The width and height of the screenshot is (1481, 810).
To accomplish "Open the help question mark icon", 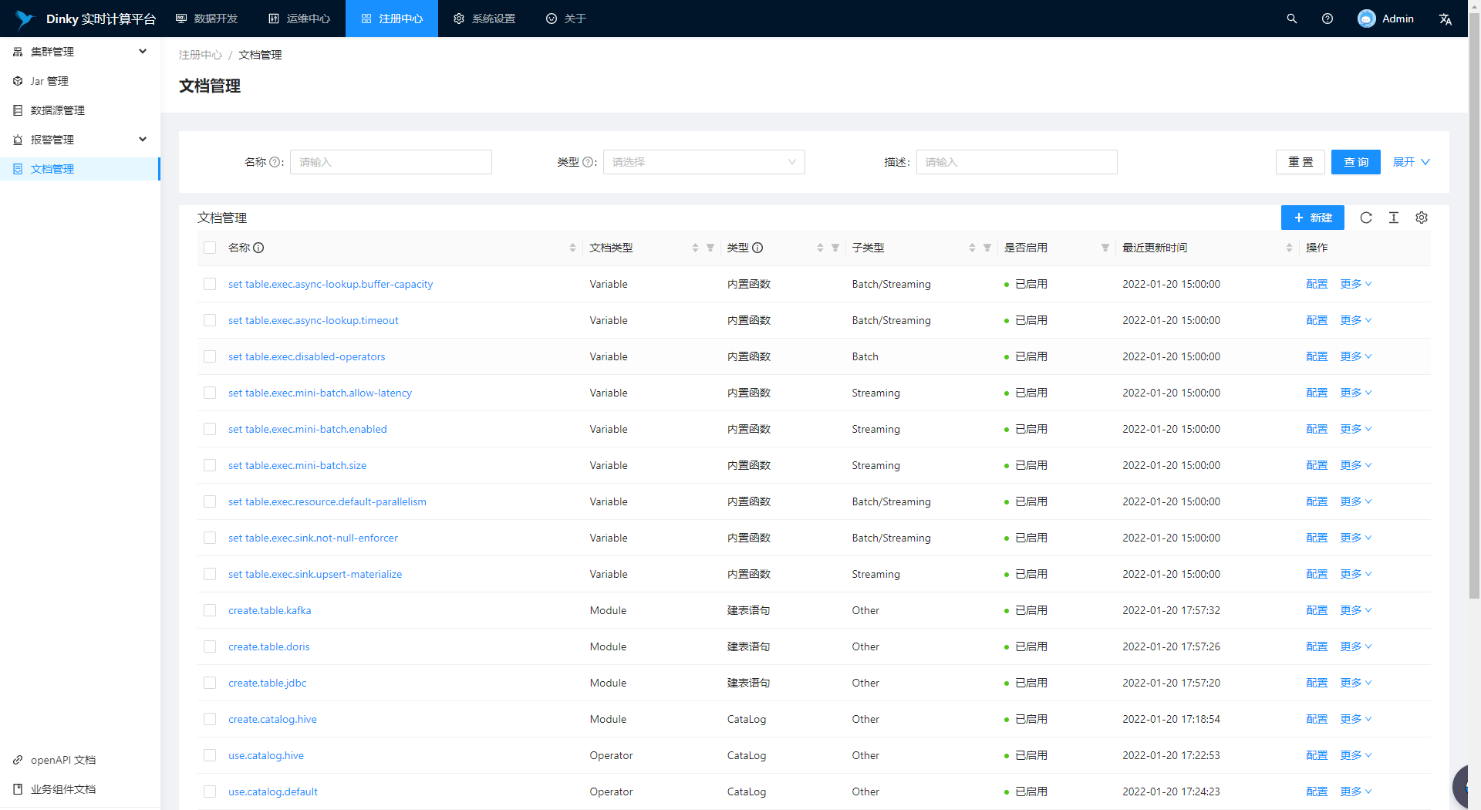I will [1328, 19].
